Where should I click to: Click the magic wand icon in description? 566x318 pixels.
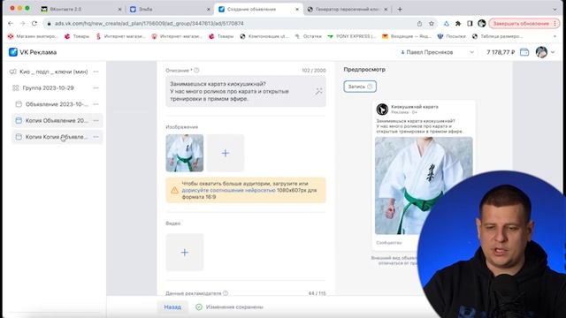318,91
